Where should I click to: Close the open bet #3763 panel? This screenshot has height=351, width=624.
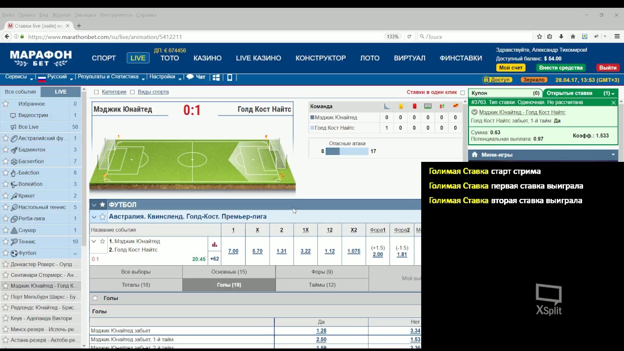tap(613, 102)
